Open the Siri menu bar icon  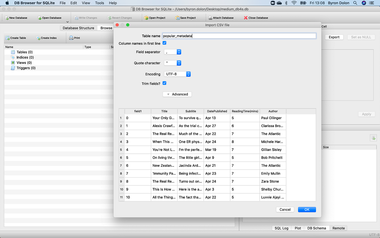pos(364,3)
